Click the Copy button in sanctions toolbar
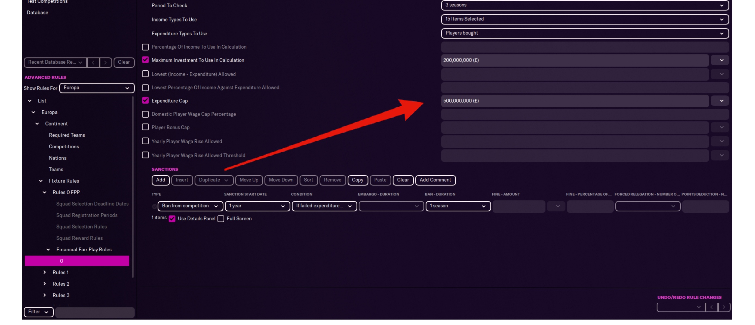Screen dimensions: 755x325 [x=357, y=180]
